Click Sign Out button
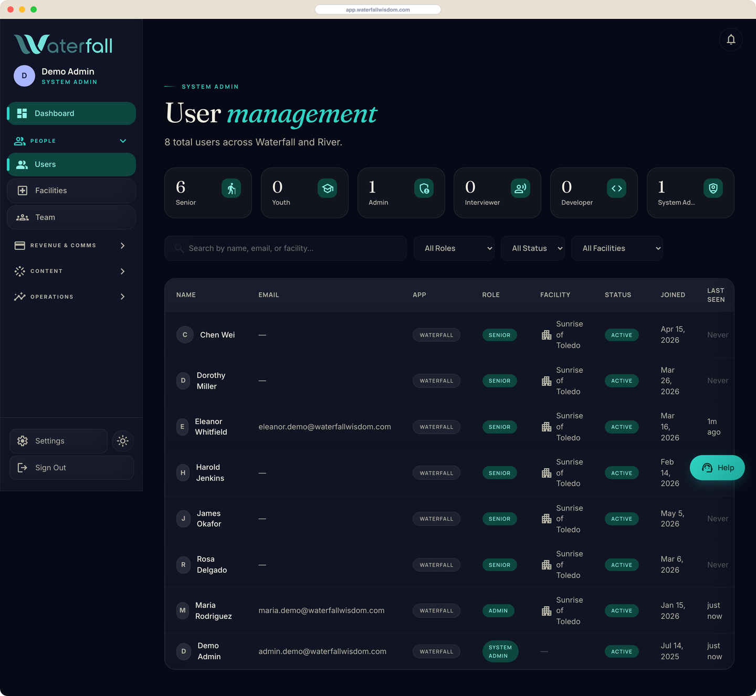Image resolution: width=756 pixels, height=696 pixels. [x=71, y=468]
